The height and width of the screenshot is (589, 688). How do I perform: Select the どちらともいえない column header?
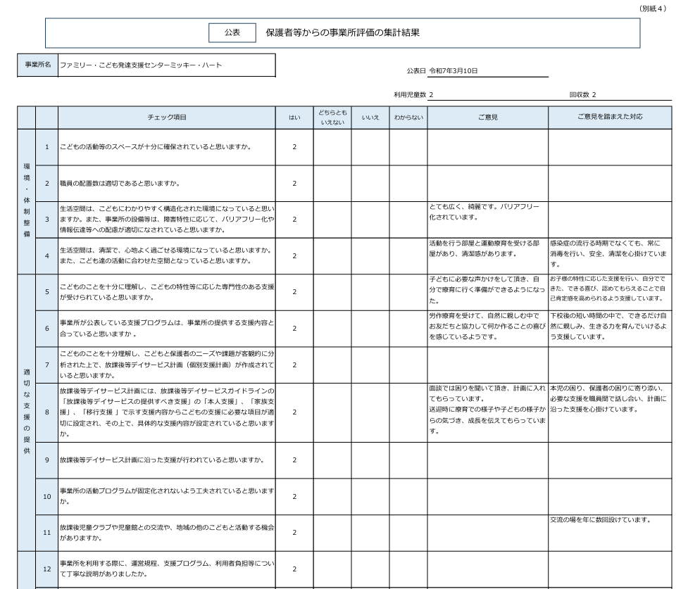tap(332, 118)
